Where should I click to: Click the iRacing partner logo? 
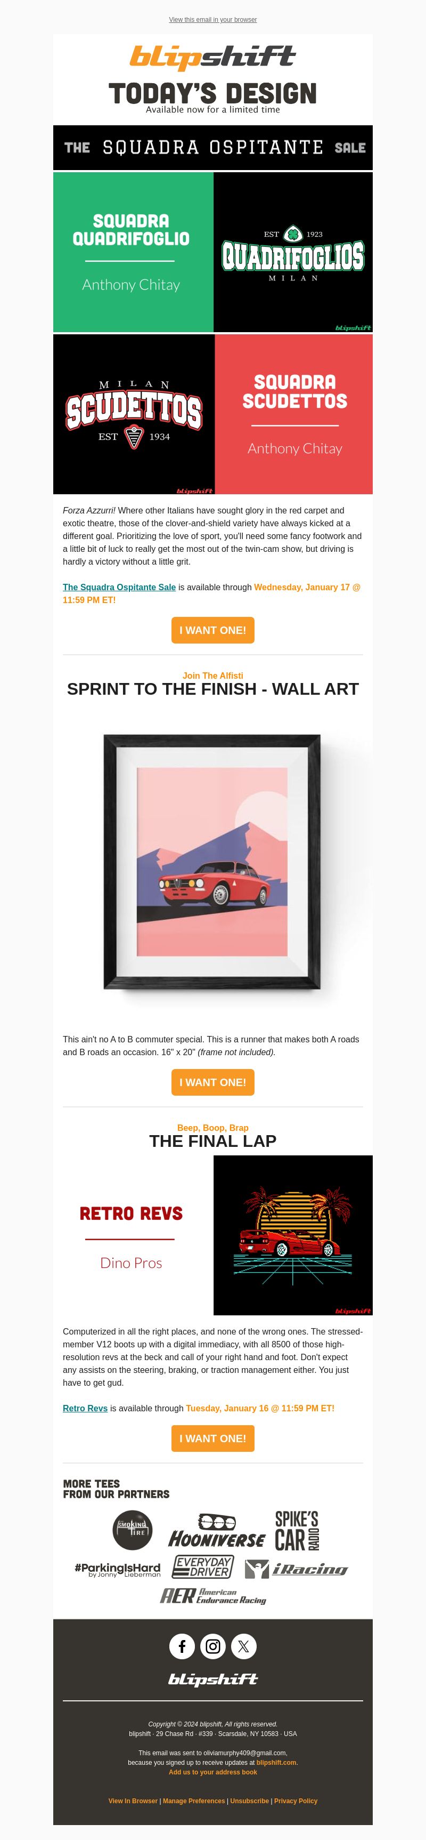tap(296, 1569)
